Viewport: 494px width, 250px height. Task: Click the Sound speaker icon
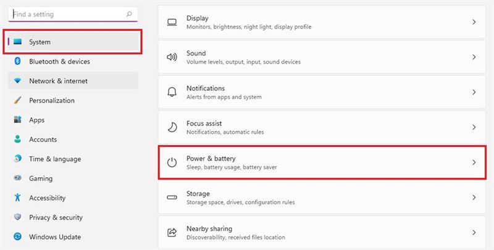pyautogui.click(x=172, y=57)
